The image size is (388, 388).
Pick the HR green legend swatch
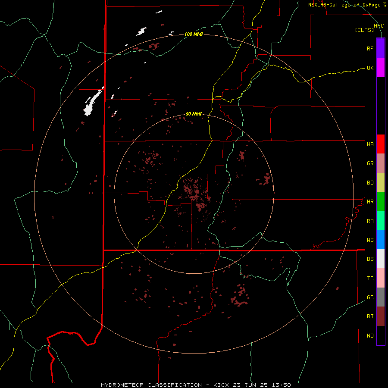381,202
